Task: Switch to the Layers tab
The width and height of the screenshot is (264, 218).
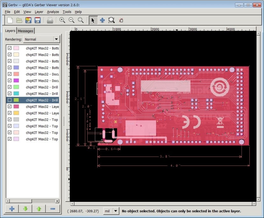Action: [x=10, y=31]
